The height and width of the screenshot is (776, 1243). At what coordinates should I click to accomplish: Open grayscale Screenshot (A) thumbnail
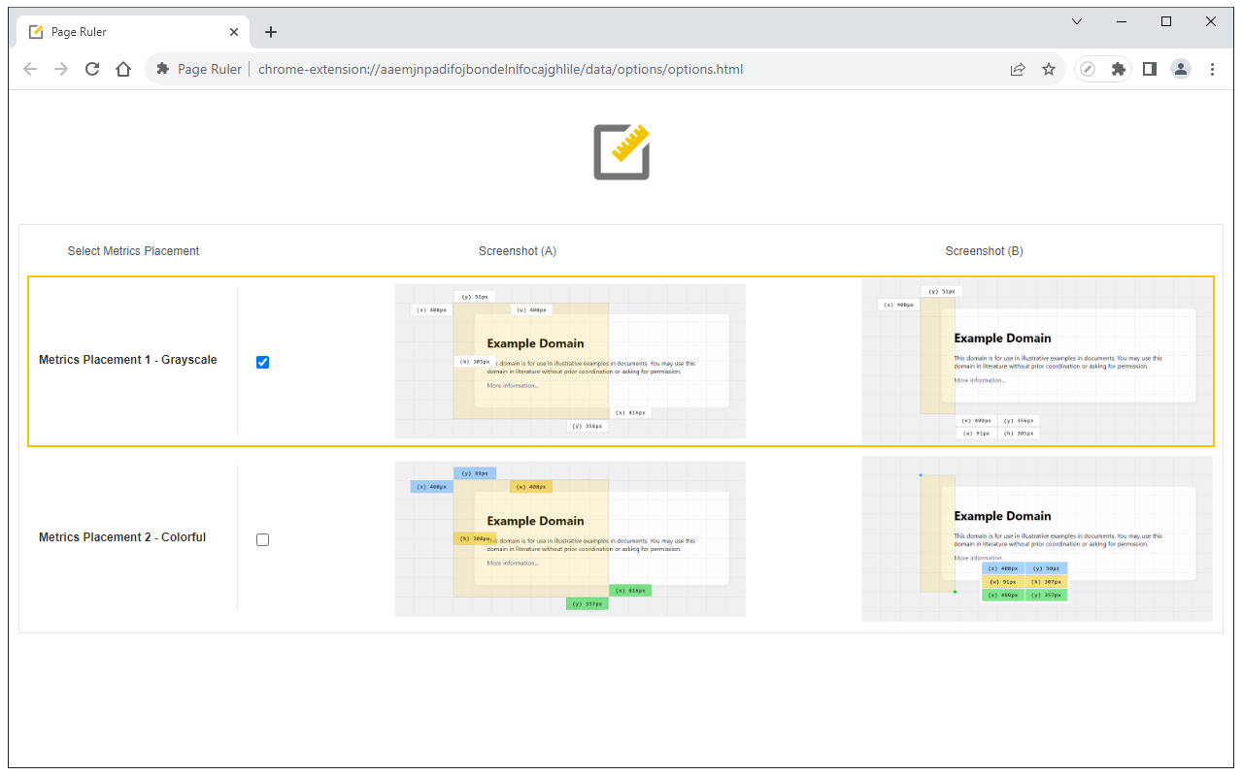point(570,361)
